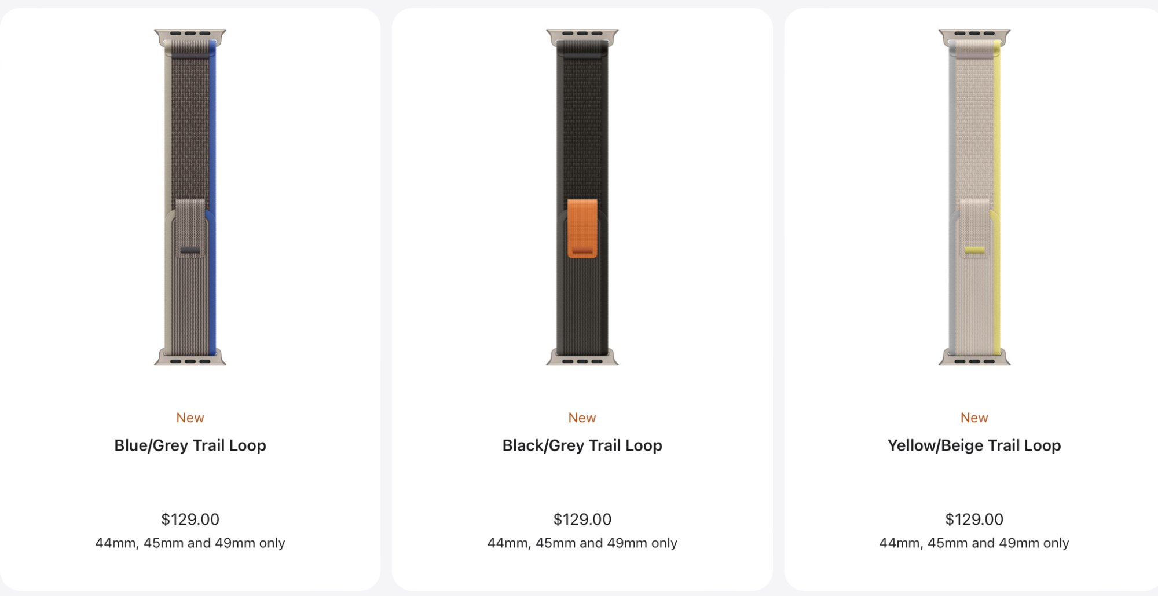Click the dark stripe on the blue/grey band's tab

coord(190,250)
